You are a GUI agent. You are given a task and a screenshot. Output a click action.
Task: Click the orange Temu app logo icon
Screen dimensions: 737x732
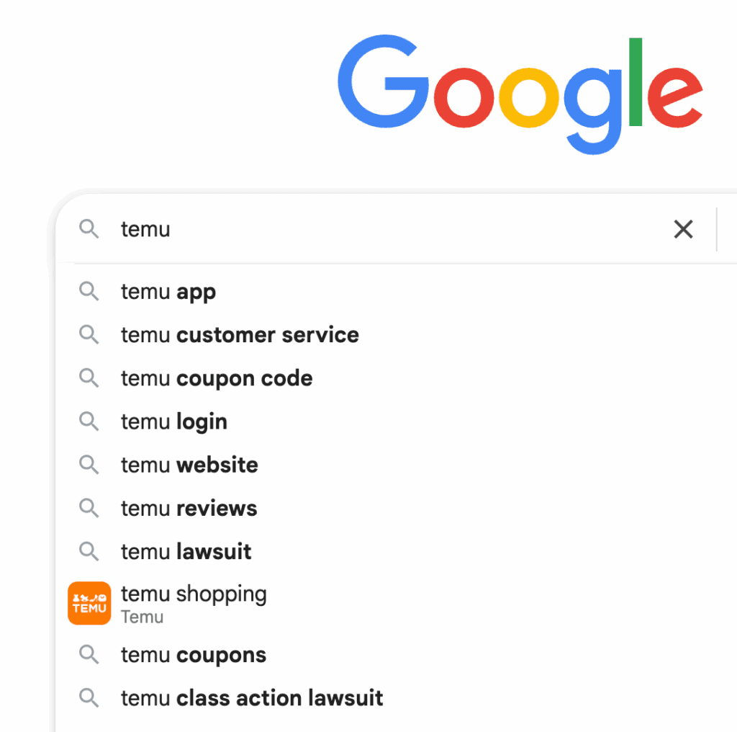tap(89, 603)
